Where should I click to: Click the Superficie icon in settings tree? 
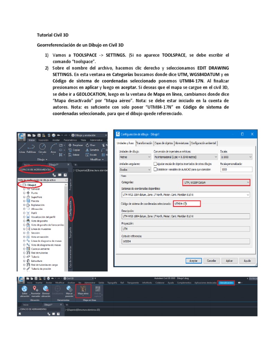28,197
